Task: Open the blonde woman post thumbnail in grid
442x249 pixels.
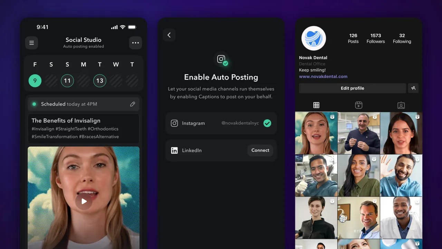Action: (316, 133)
